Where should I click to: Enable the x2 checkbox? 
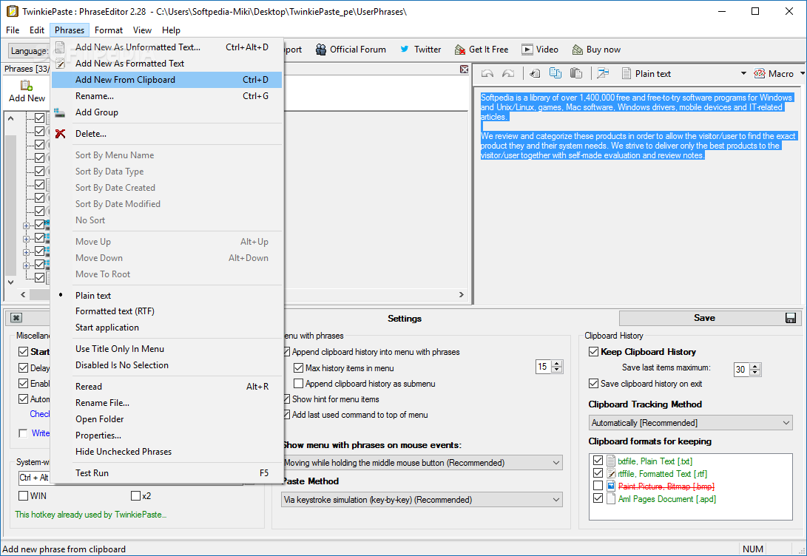pyautogui.click(x=136, y=496)
